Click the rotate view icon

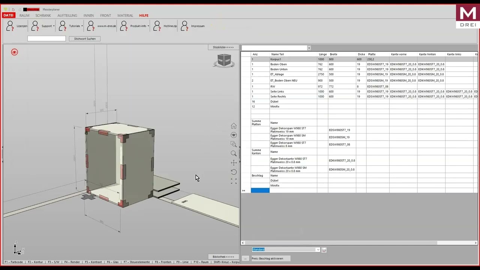click(x=234, y=172)
